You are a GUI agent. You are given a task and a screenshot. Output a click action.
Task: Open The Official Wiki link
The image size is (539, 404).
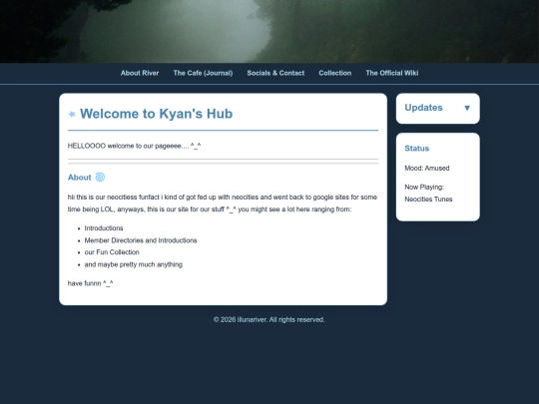click(x=392, y=73)
